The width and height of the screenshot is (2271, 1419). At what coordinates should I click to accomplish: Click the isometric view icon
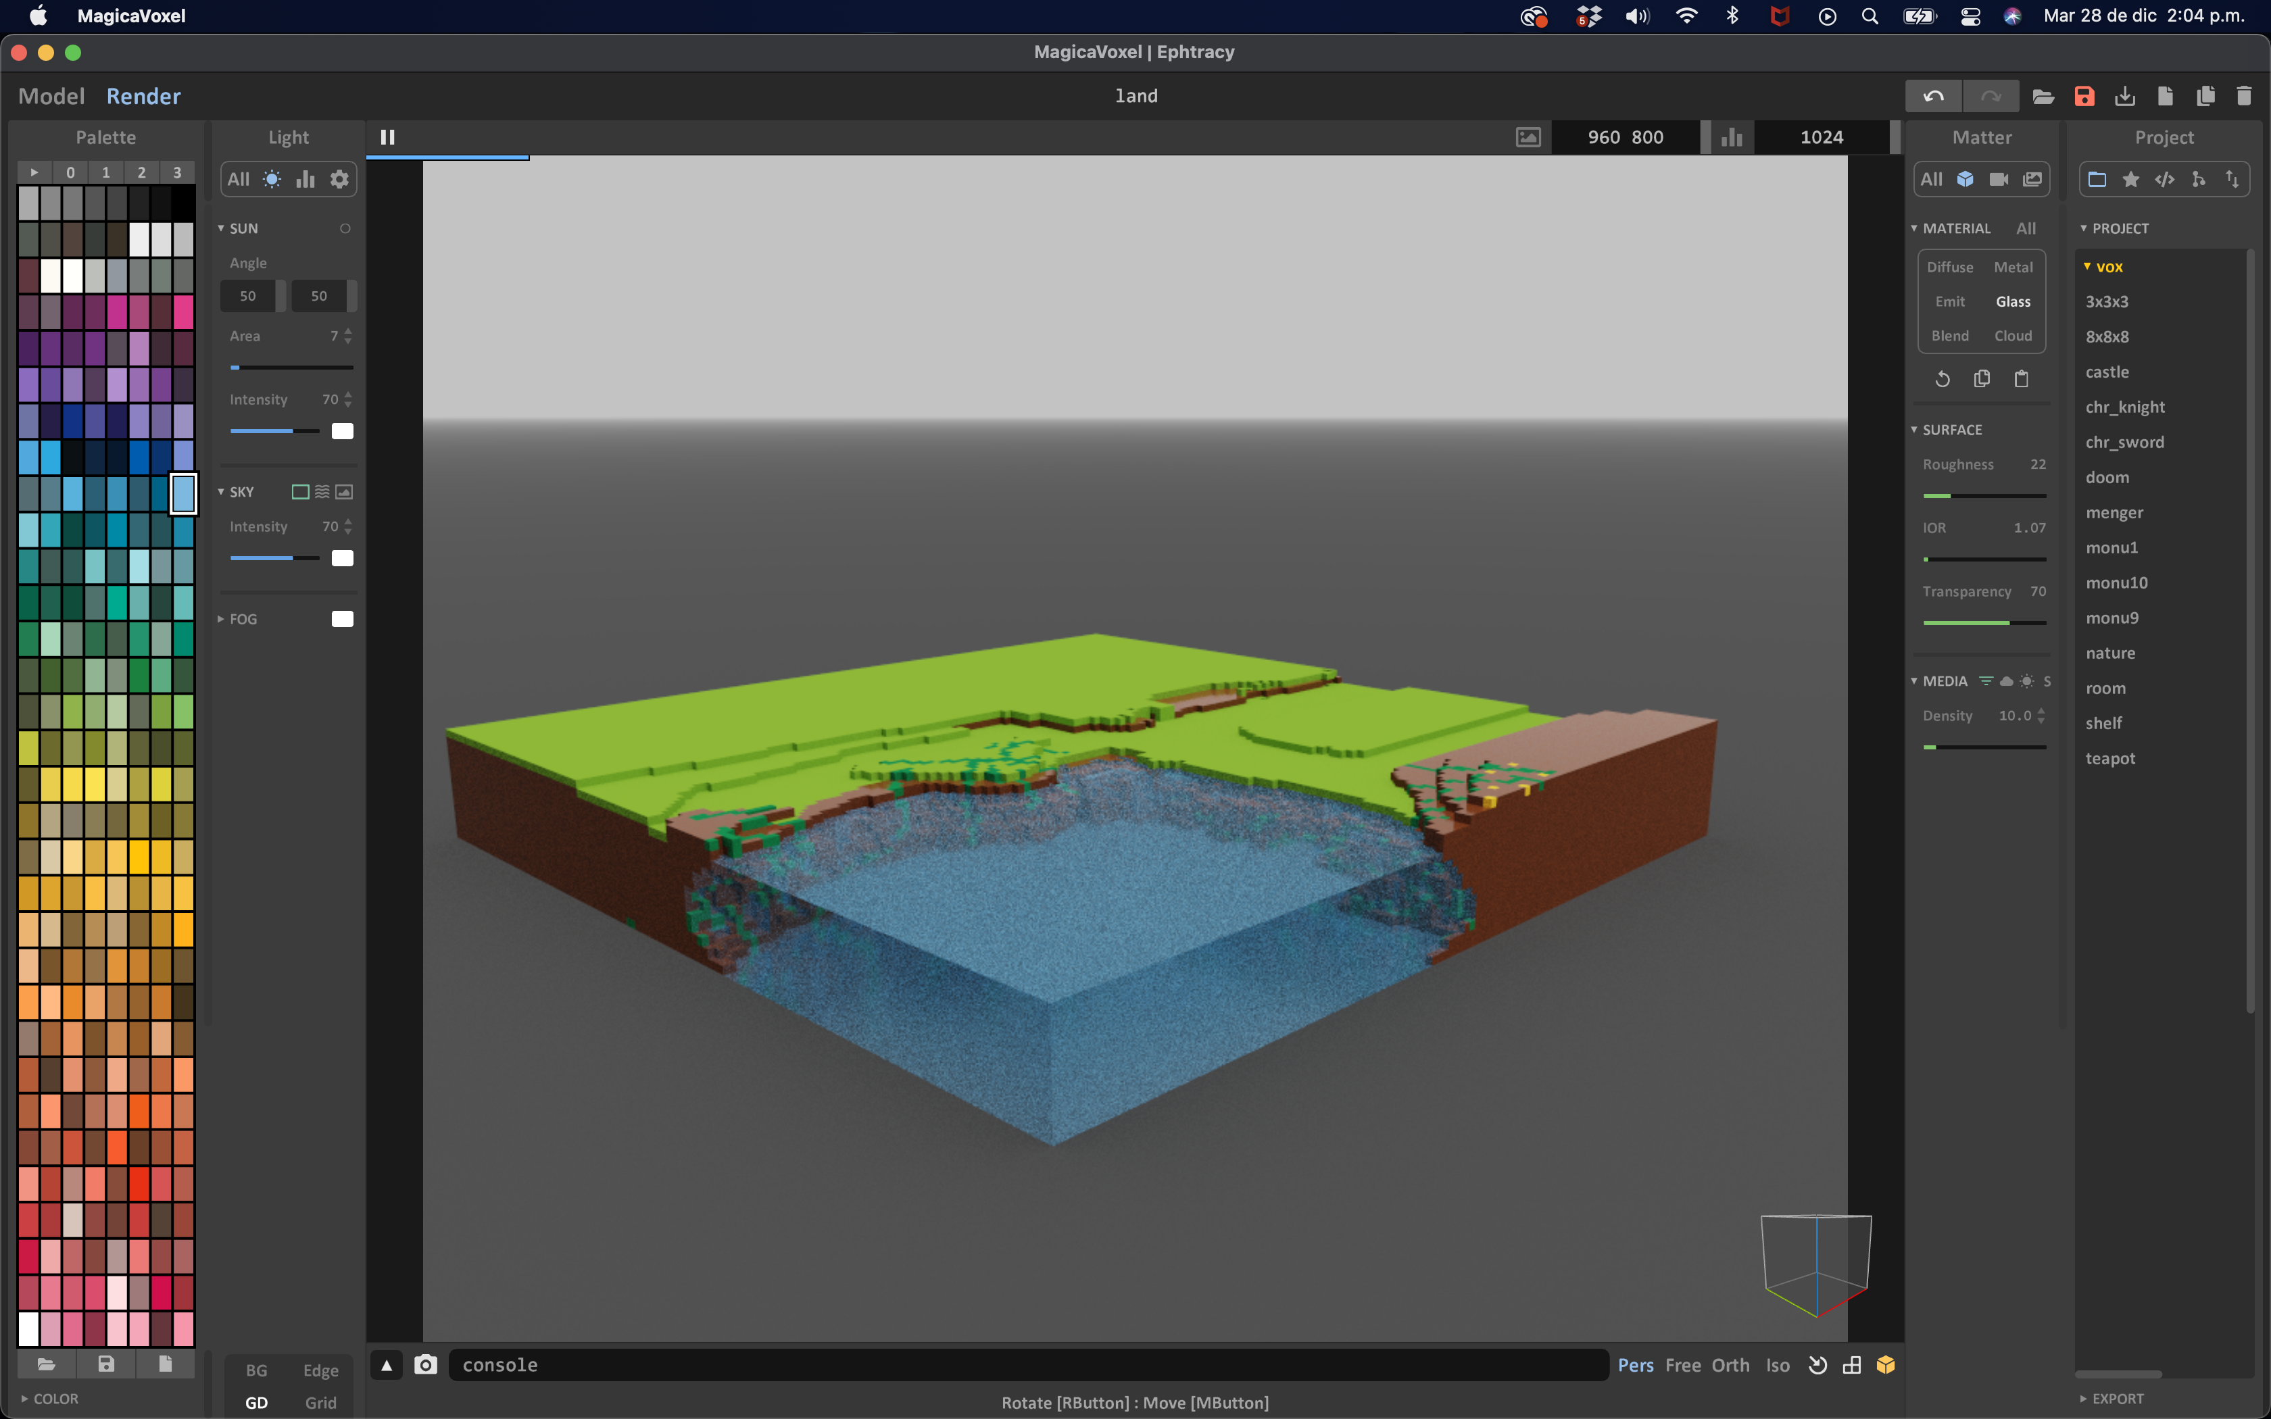pyautogui.click(x=1779, y=1365)
